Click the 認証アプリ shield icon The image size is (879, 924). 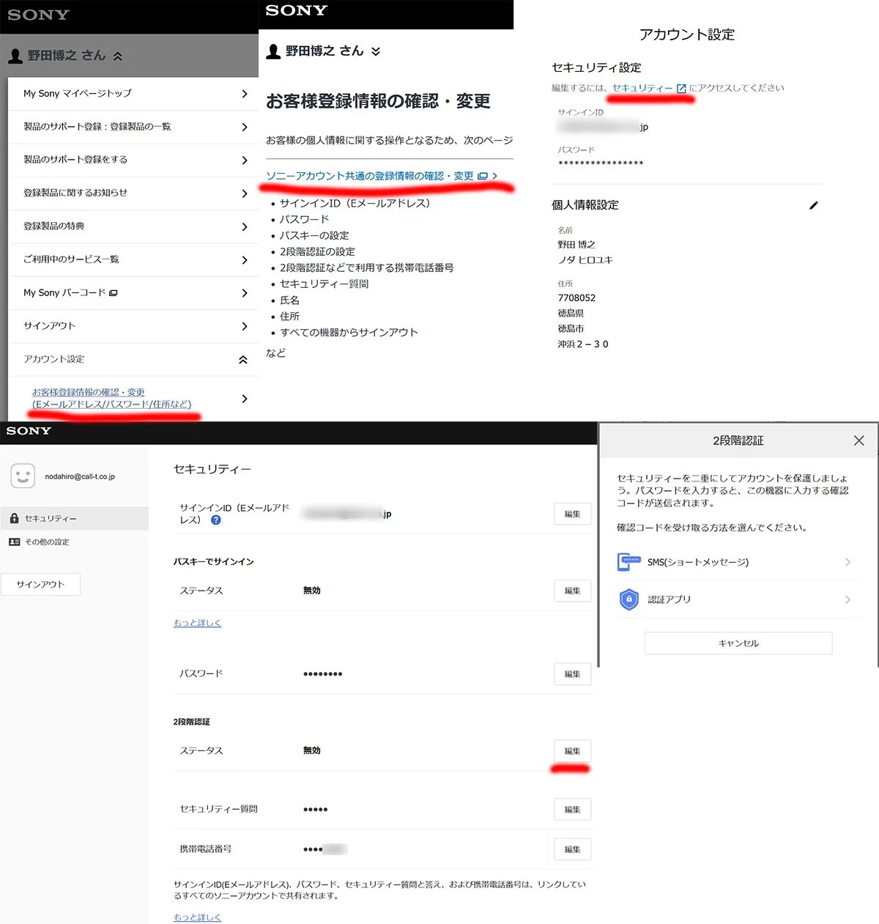click(x=628, y=599)
